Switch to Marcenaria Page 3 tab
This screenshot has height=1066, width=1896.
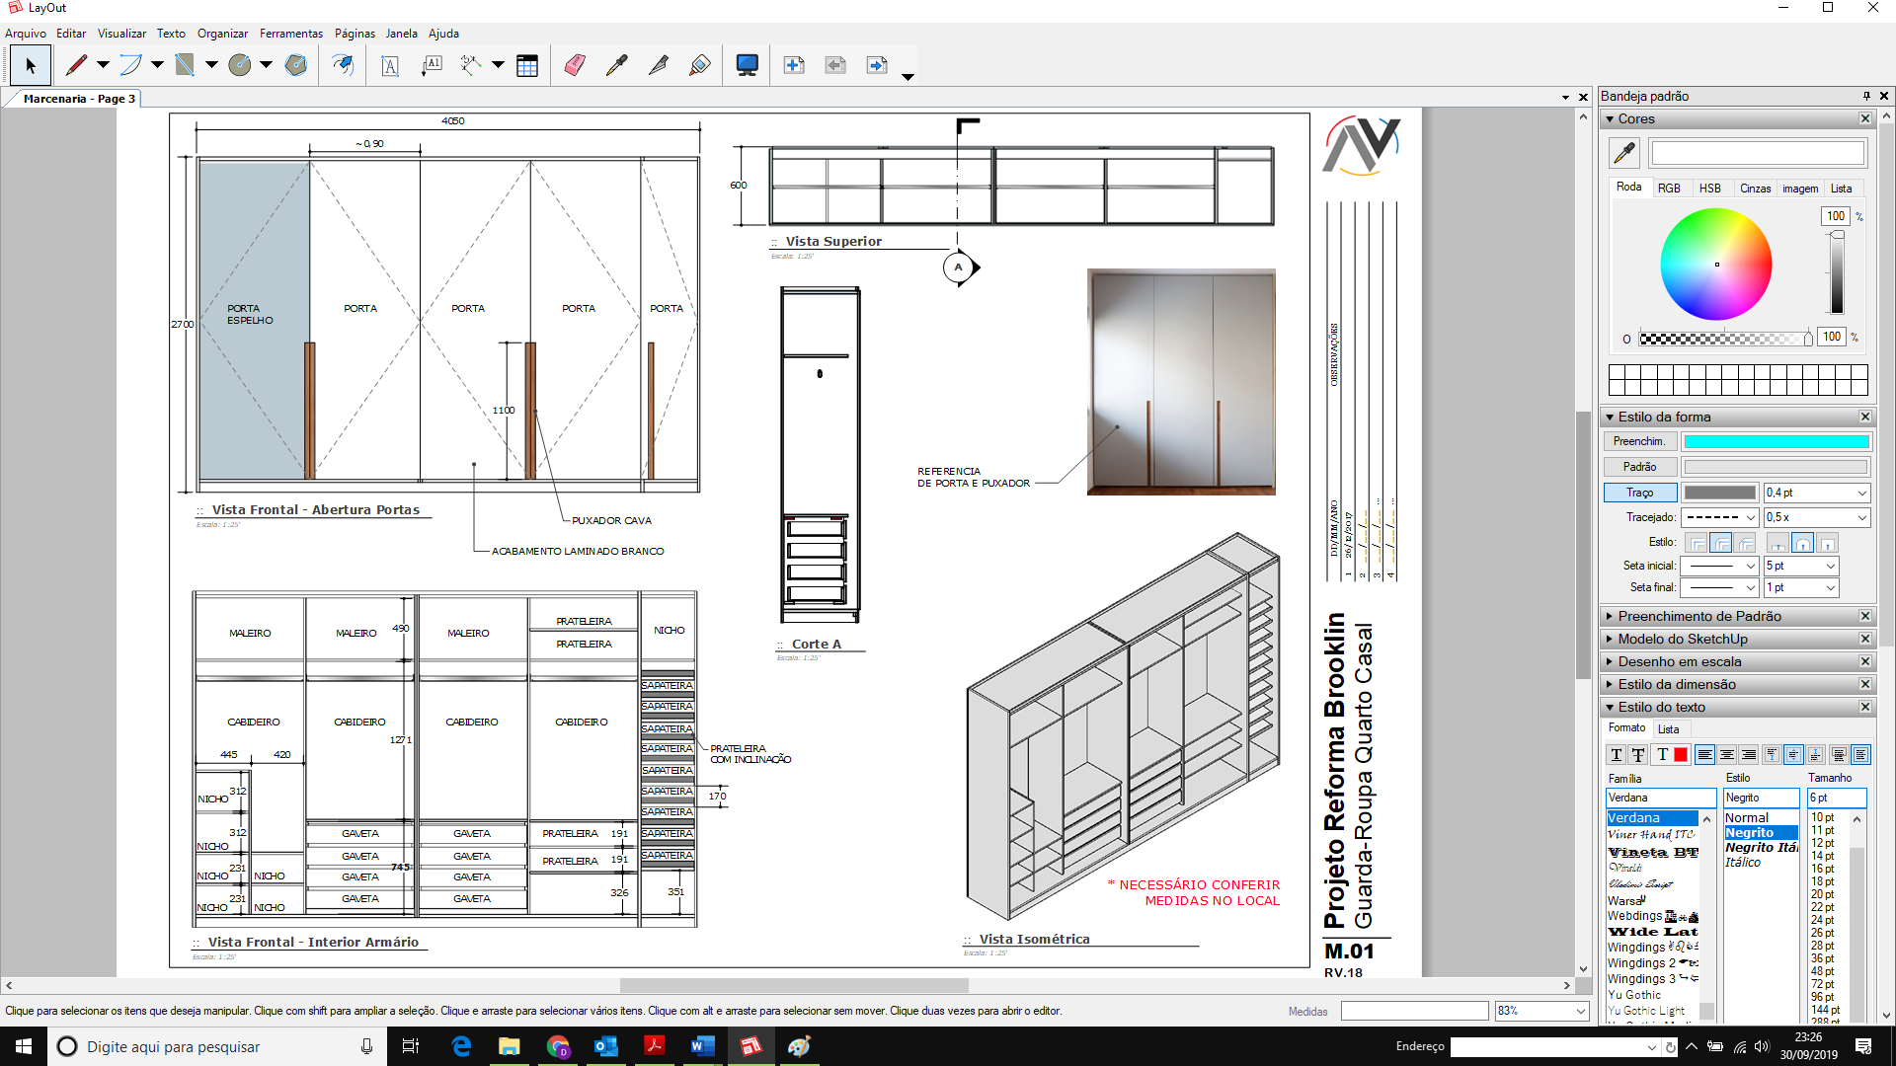[78, 98]
